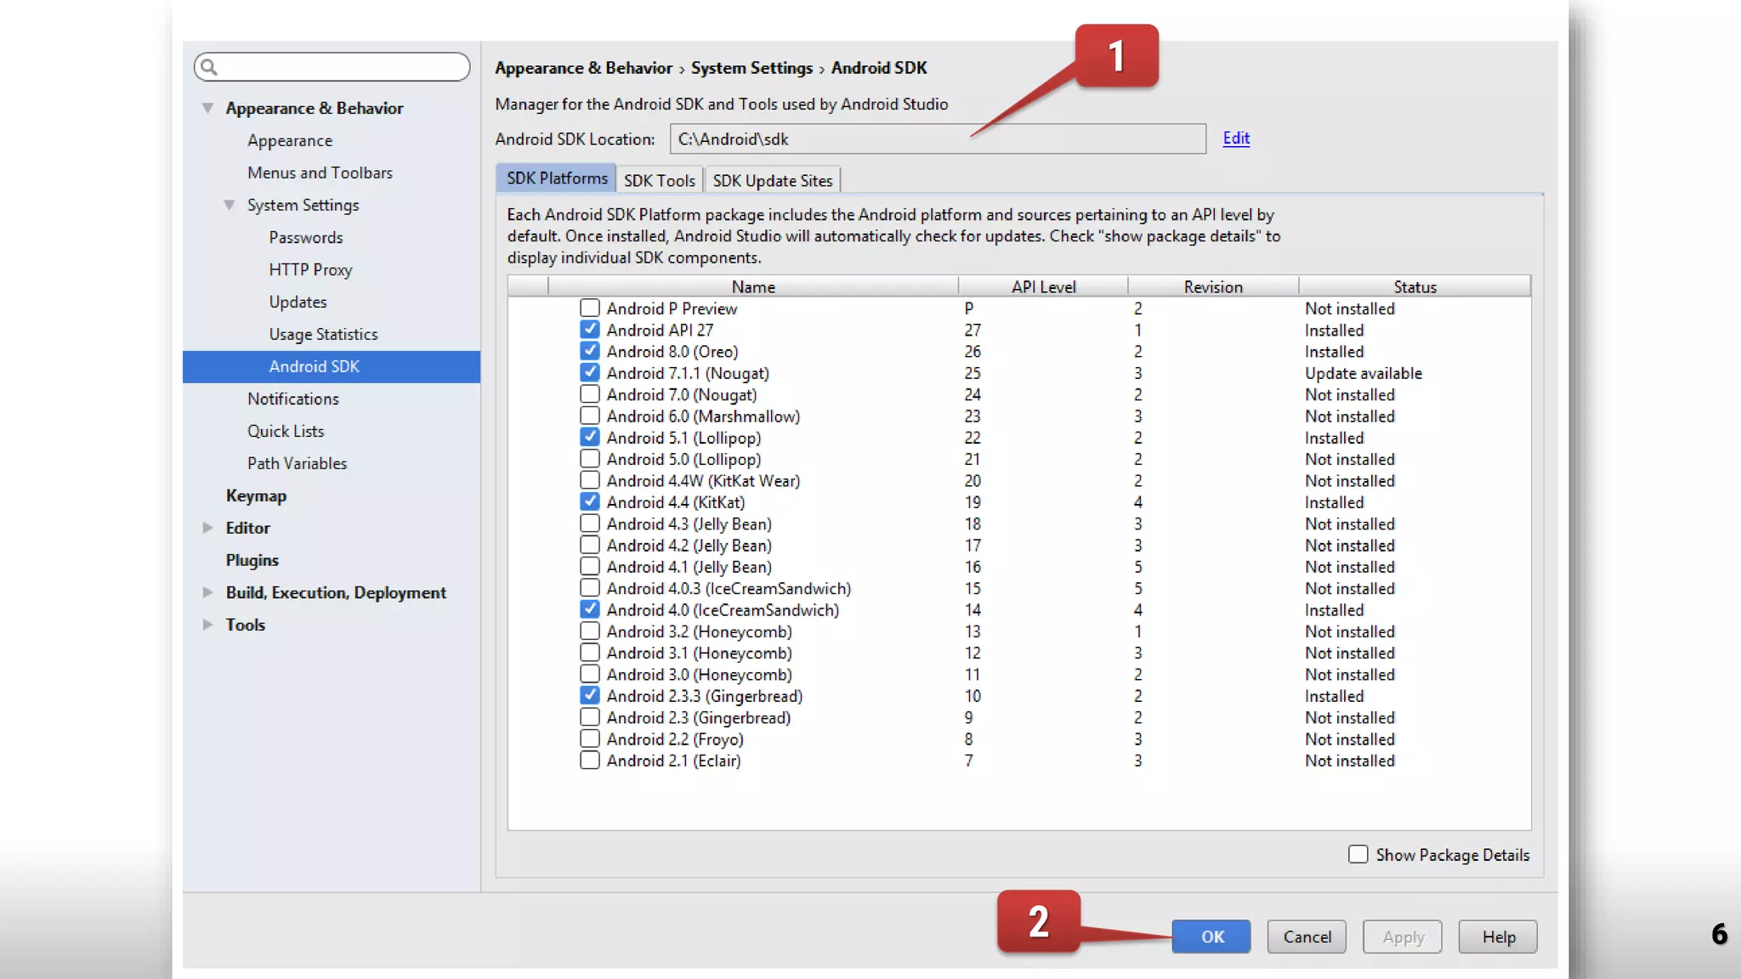Expand the Editor settings section
This screenshot has height=979, width=1741.
click(207, 528)
